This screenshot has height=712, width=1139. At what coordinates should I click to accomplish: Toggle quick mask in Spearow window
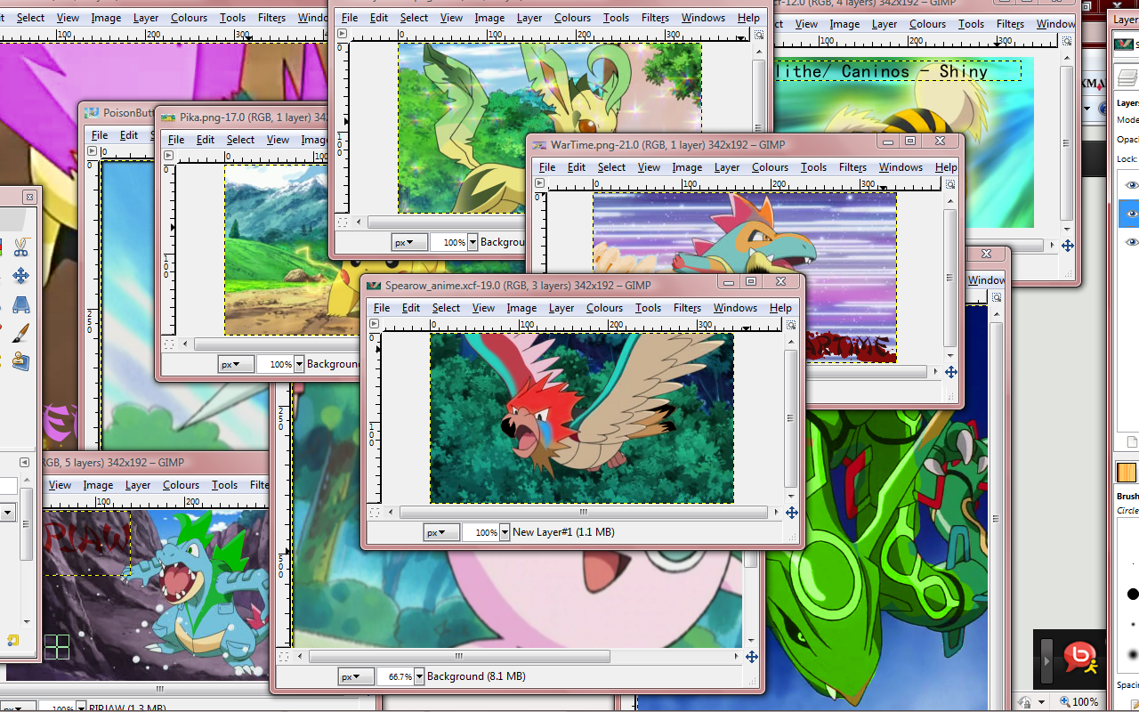point(375,513)
